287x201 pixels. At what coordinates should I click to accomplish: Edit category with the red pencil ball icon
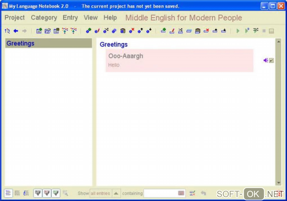coord(97,31)
